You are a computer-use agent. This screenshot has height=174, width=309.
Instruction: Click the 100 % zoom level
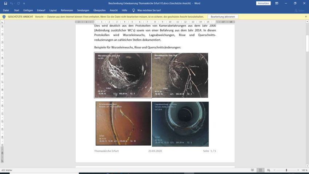(x=304, y=170)
